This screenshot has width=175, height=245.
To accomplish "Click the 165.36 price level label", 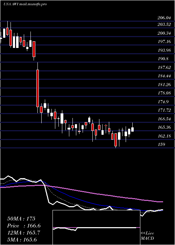I will pos(164,127).
